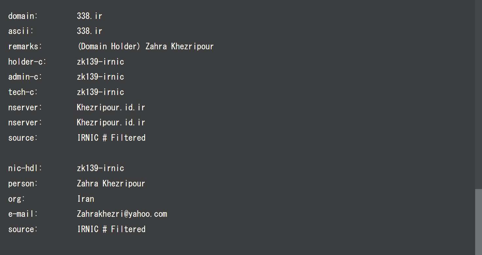
Task: Click the nic-hdl: field label
Action: click(x=25, y=168)
